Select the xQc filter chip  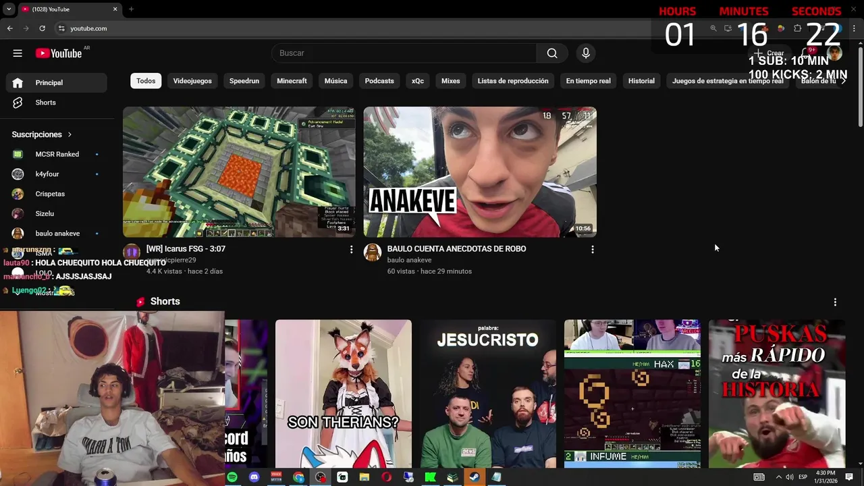418,81
